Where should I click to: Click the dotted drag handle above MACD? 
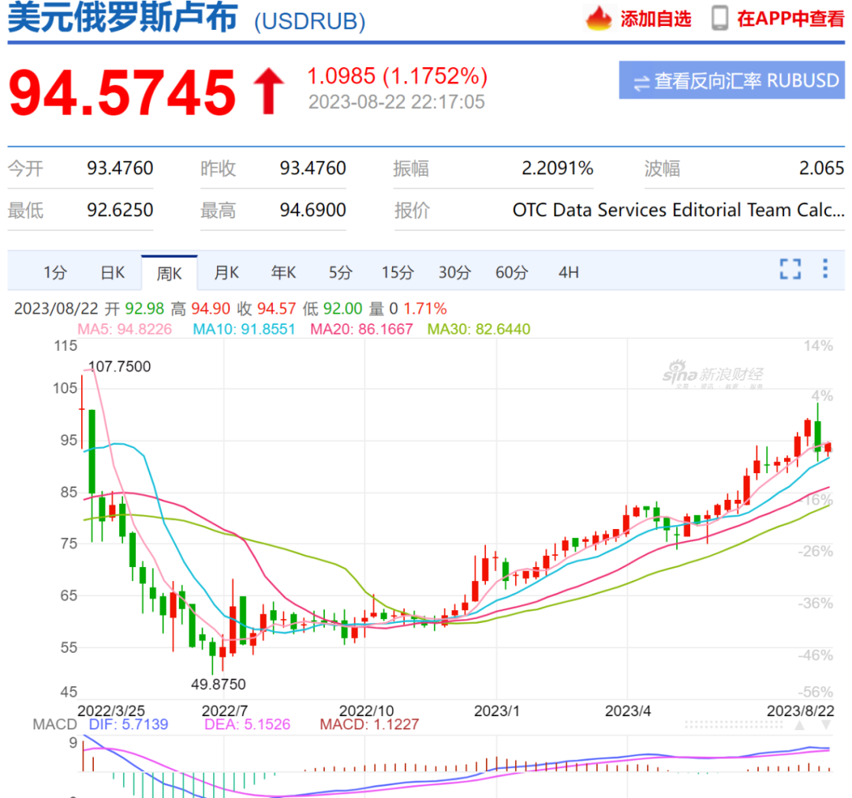pyautogui.click(x=734, y=725)
